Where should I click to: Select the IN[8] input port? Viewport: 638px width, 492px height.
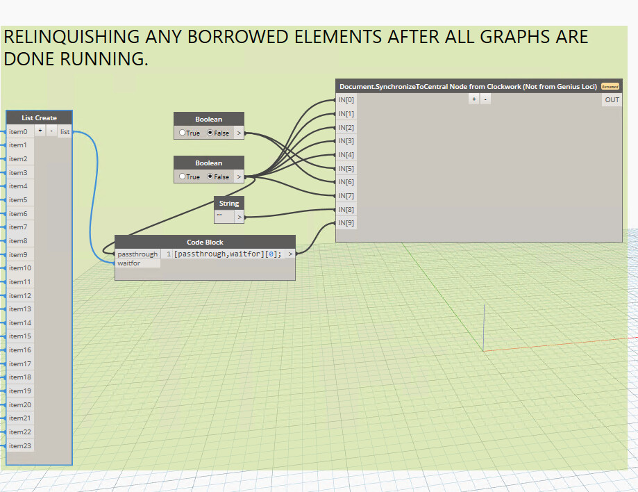346,210
